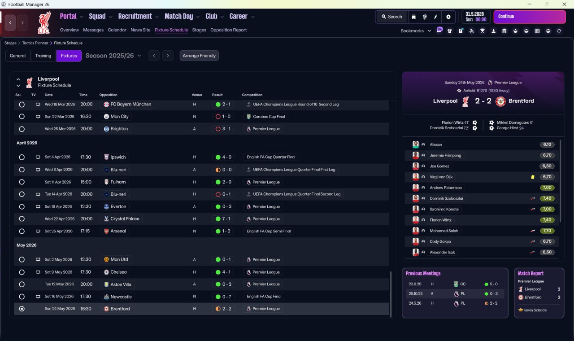The image size is (574, 341).
Task: Expand the Recruitment menu chevron
Action: [157, 17]
